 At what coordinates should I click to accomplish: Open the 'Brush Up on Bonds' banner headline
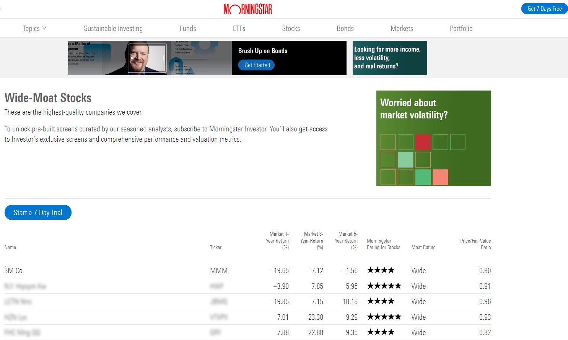tap(263, 51)
